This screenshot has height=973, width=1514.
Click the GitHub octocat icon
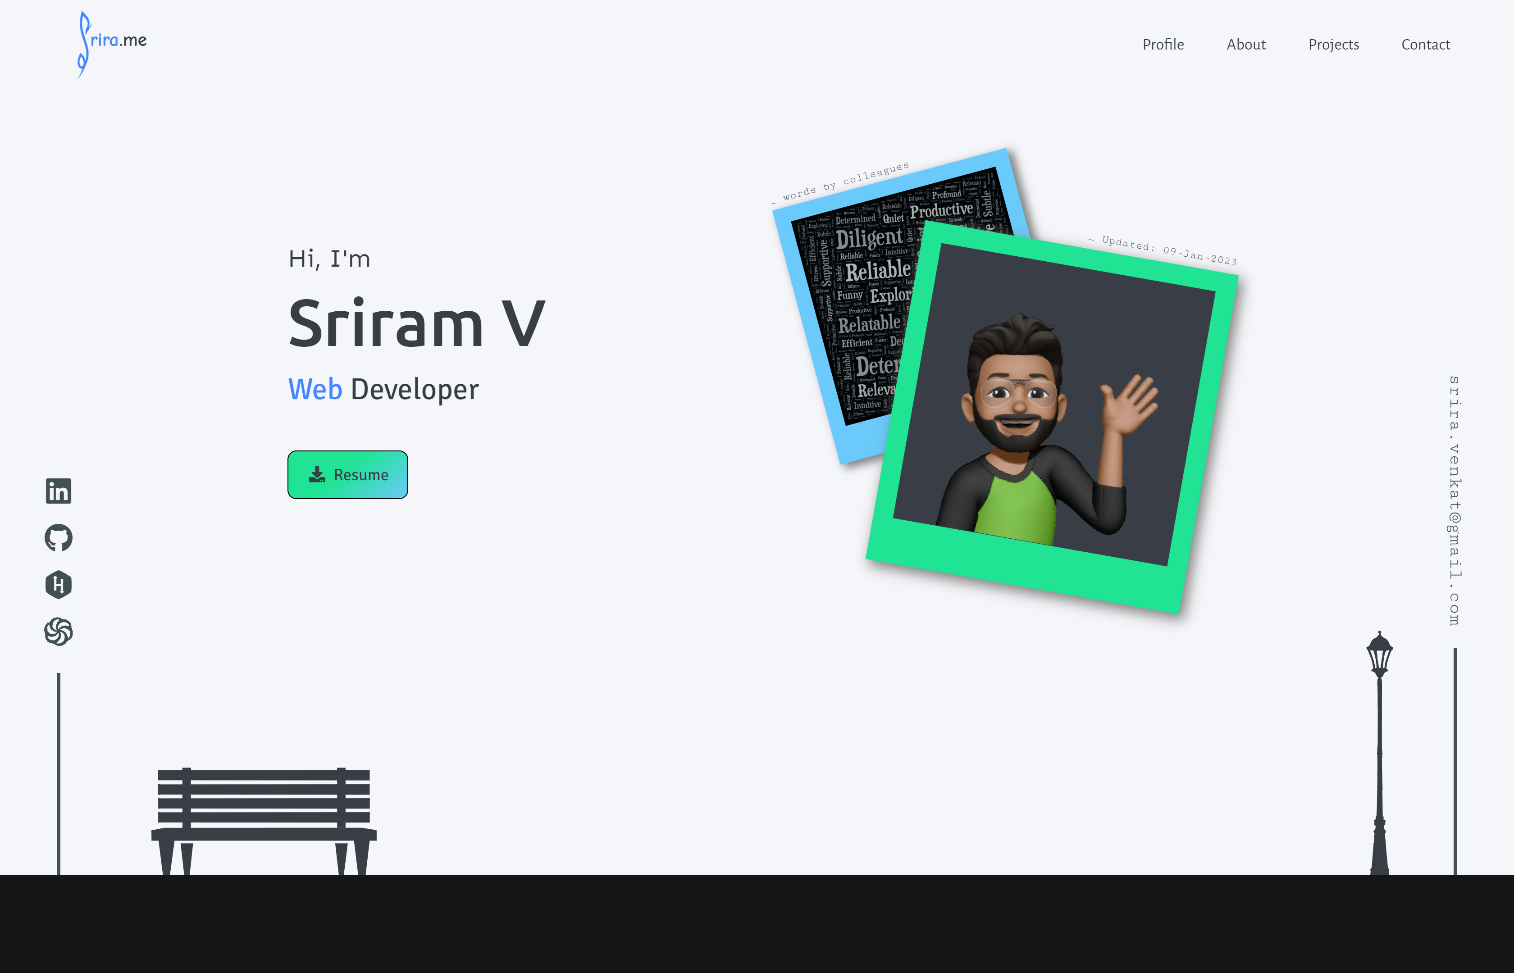(x=59, y=538)
